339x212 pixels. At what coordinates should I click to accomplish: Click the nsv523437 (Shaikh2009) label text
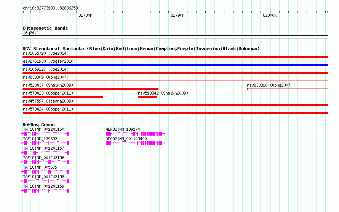48,85
